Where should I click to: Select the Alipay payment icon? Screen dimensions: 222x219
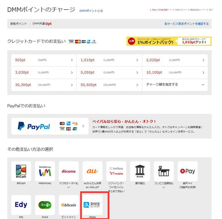92,205
